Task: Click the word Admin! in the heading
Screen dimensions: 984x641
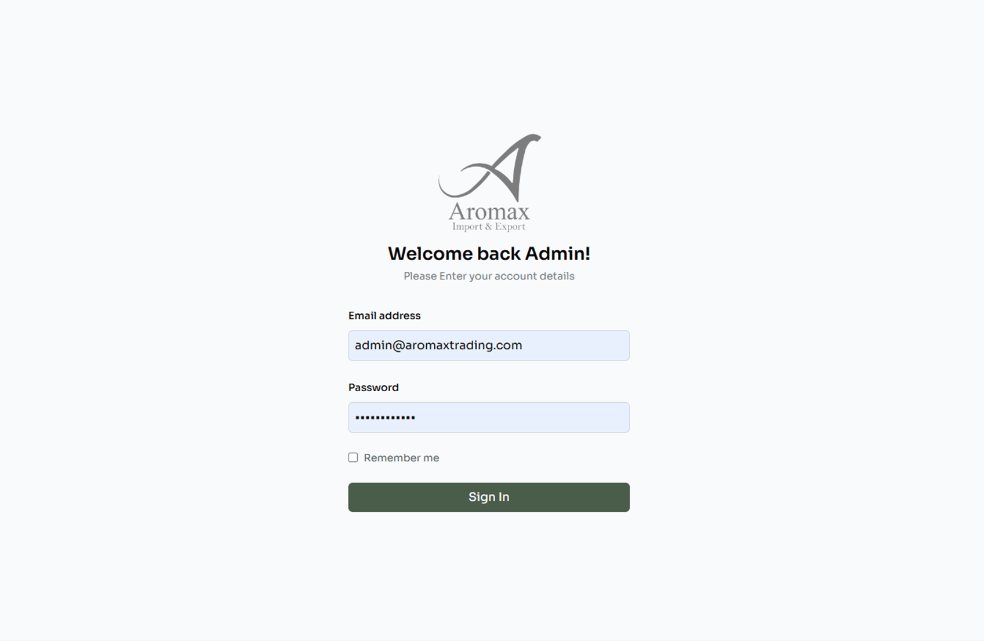Action: [x=557, y=254]
